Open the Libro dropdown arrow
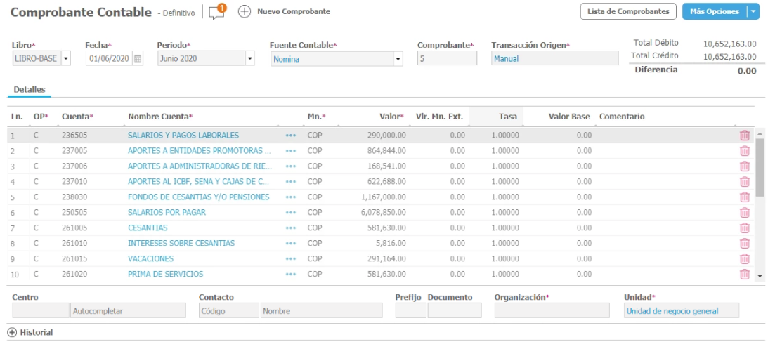This screenshot has width=775, height=342. [x=67, y=59]
